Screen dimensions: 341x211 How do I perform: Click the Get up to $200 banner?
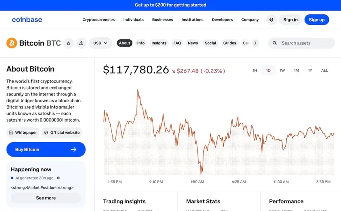pos(170,5)
